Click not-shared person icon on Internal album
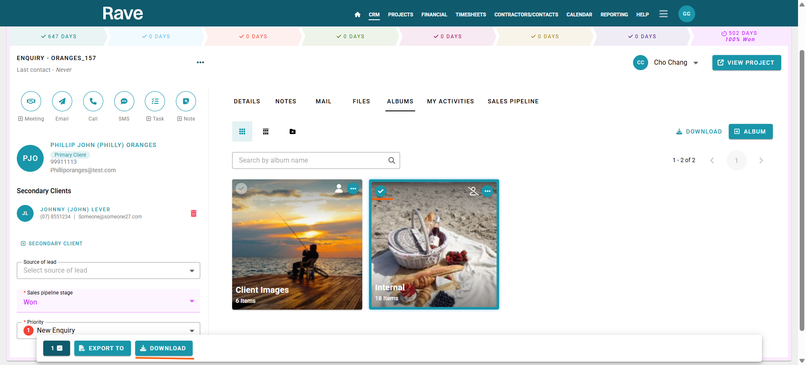806x365 pixels. coord(473,191)
